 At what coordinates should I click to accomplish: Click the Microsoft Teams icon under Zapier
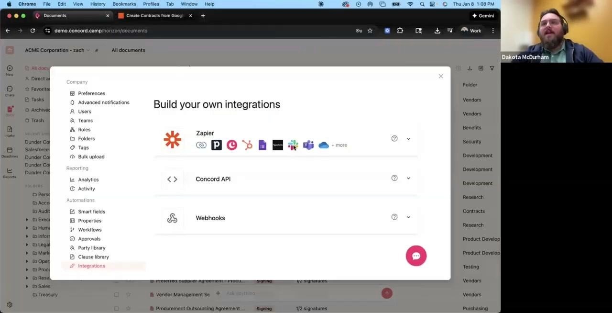pyautogui.click(x=308, y=145)
